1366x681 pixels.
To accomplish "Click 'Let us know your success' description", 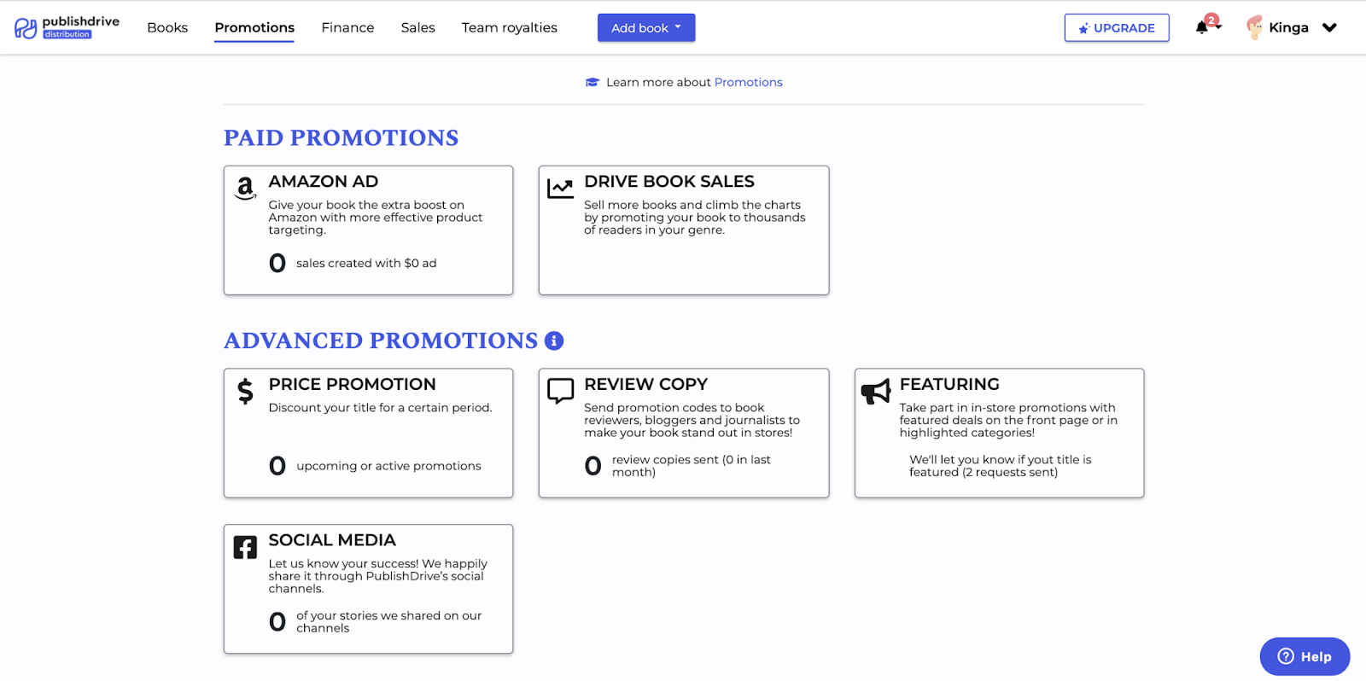I will click(378, 576).
